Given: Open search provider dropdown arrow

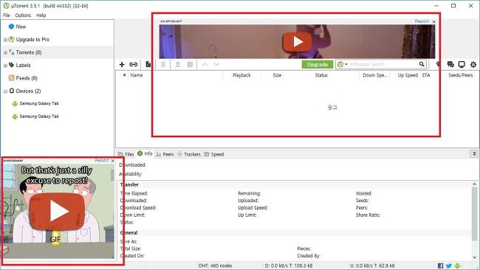Looking at the screenshot, I should pyautogui.click(x=346, y=64).
